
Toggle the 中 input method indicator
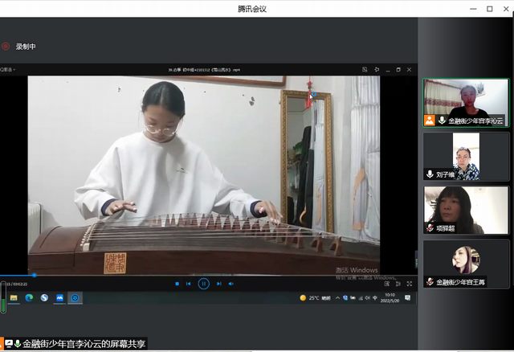pyautogui.click(x=375, y=298)
